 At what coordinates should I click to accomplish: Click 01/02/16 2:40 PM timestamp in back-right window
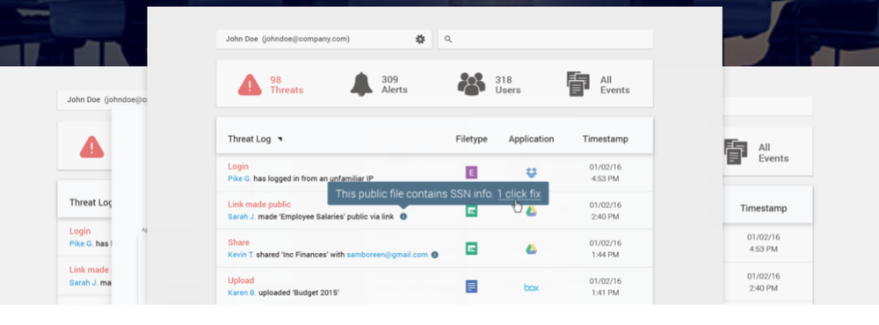click(764, 282)
